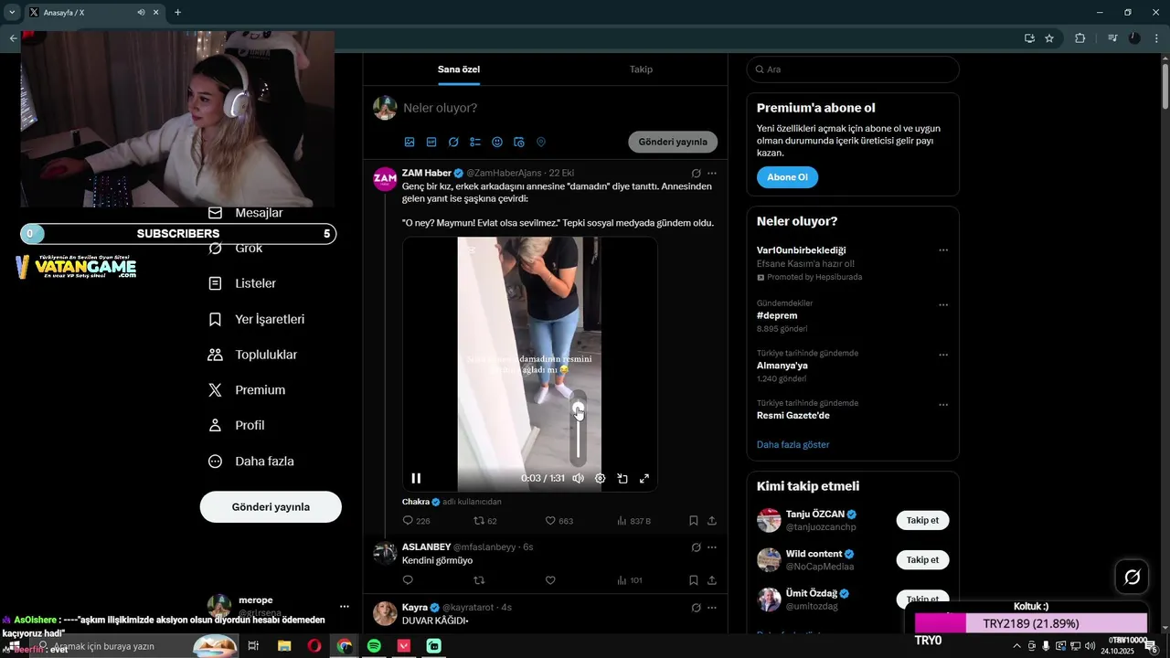Create a poll with the poll icon
This screenshot has height=658, width=1170.
click(x=475, y=143)
